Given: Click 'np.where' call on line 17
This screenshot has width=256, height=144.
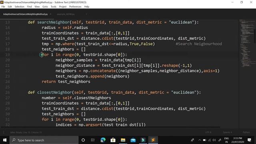Looking at the screenshot, I should (65, 44).
